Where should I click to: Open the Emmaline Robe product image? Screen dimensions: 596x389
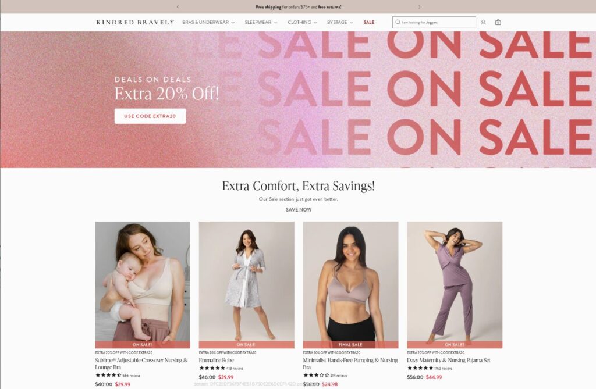pos(246,285)
